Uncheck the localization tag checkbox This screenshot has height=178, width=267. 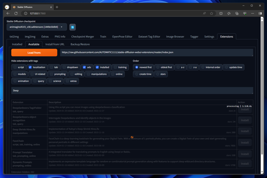[30, 67]
